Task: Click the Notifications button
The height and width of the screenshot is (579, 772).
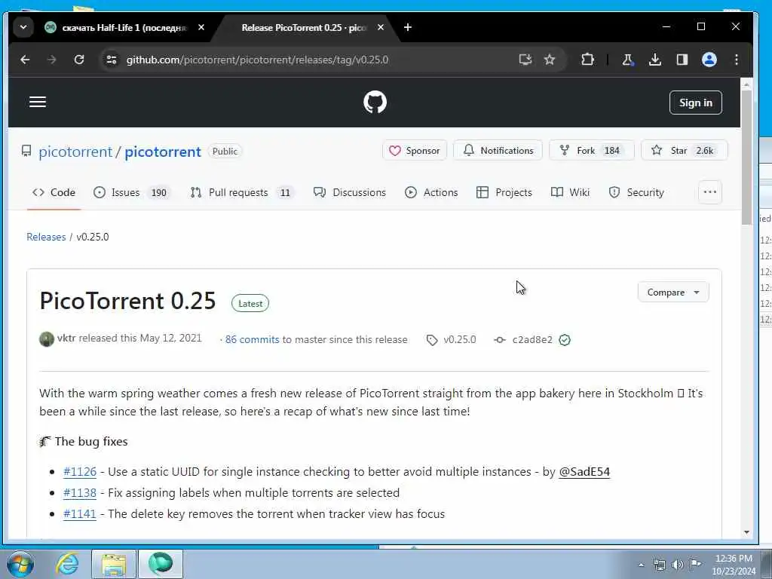Action: [x=498, y=151]
